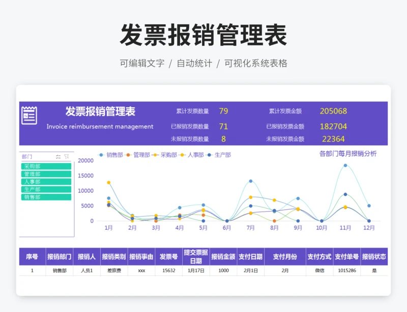Screen dimensions: 407x312
Task: Click the 支付方式 column header
Action: point(319,257)
